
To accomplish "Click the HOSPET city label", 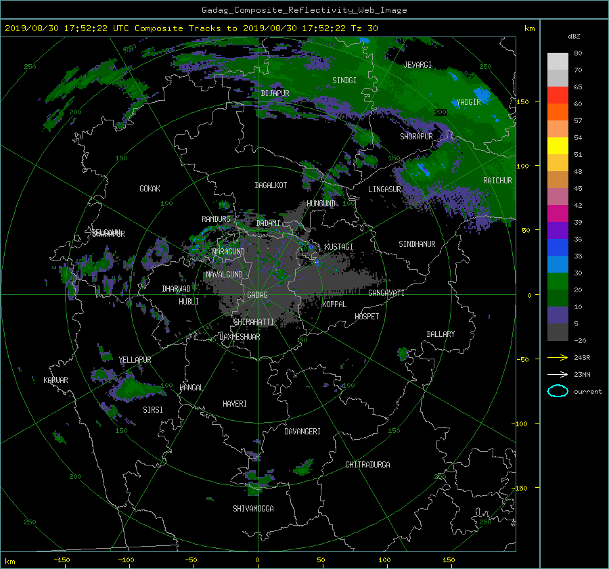I will pyautogui.click(x=367, y=317).
